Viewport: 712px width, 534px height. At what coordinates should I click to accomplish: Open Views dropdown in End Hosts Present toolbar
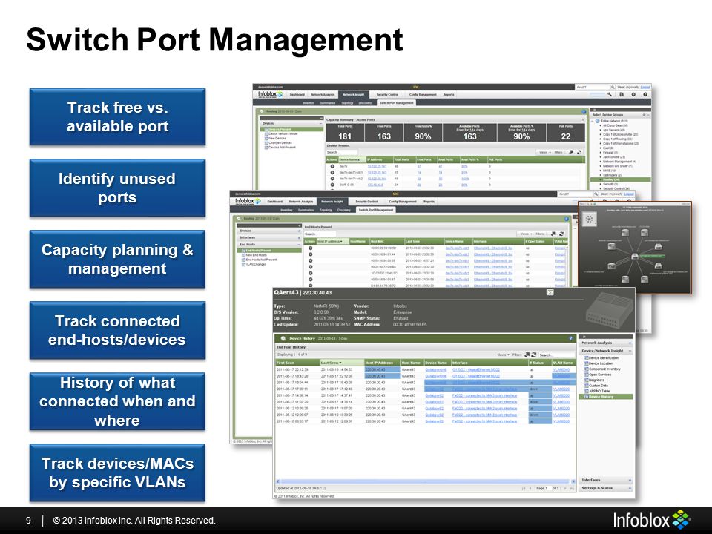point(525,234)
